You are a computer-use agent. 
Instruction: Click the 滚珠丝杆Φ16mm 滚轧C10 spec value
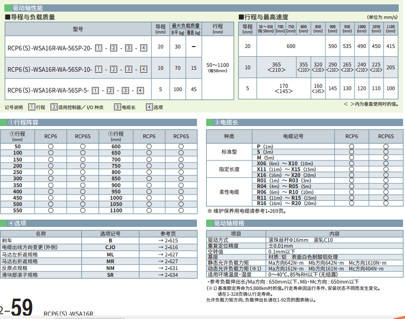click(301, 240)
